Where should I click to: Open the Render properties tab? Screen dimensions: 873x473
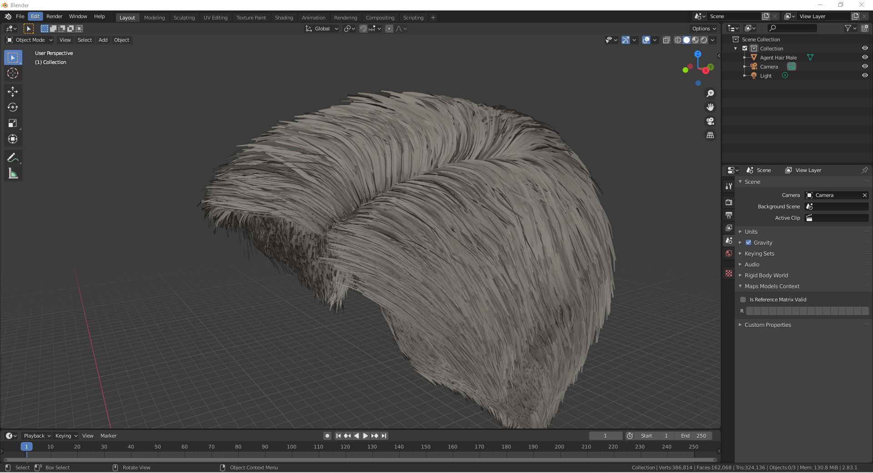click(729, 202)
